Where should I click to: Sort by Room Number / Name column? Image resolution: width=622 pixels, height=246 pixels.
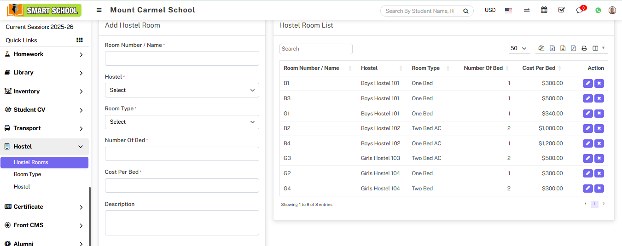point(318,68)
